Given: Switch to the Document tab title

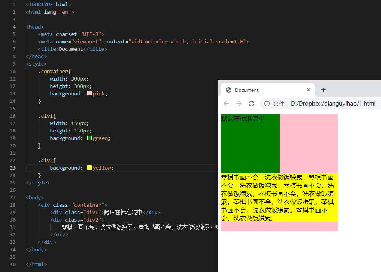Looking at the screenshot, I should tap(247, 90).
